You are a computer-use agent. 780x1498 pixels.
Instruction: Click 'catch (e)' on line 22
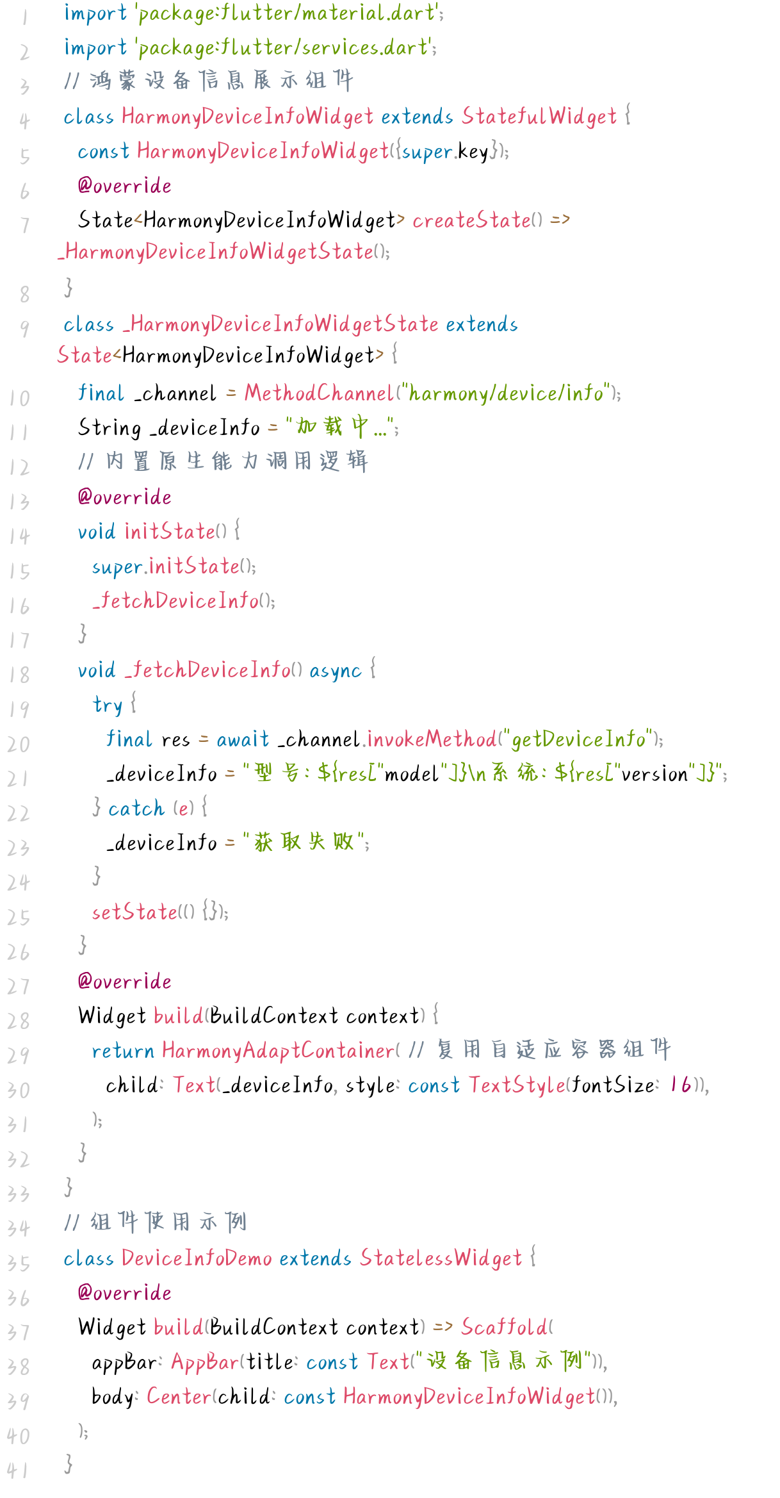pyautogui.click(x=150, y=809)
